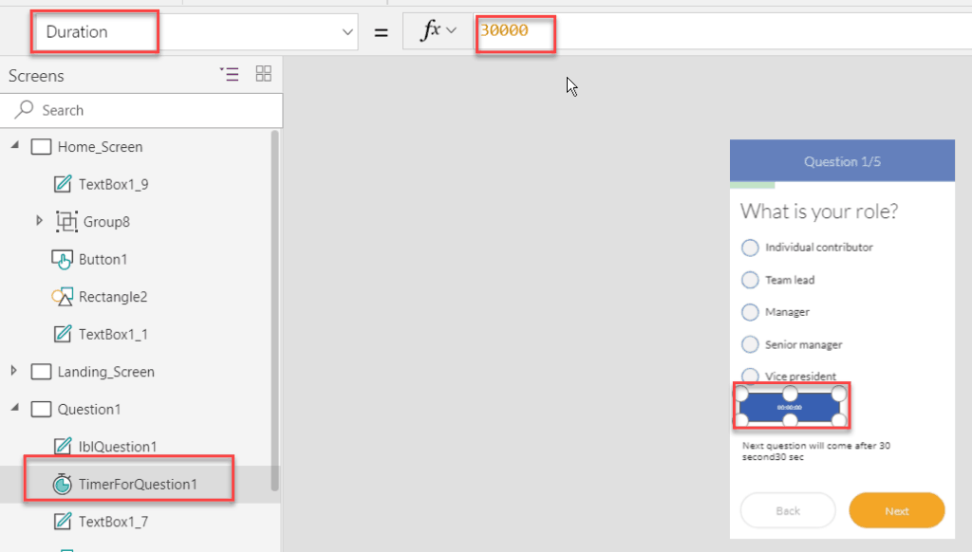This screenshot has height=552, width=972.
Task: Click in the Search screens field
Action: (x=141, y=110)
